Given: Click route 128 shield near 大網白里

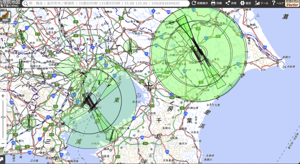Looking at the screenshot, I should tap(185, 114).
